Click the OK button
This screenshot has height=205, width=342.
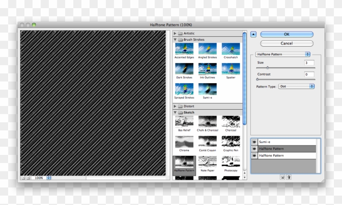(x=287, y=34)
